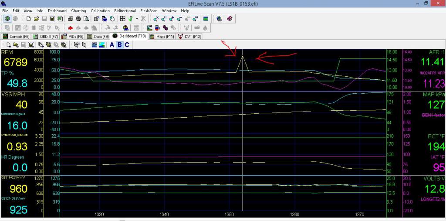
Task: Open the Bidirectional menu
Action: pyautogui.click(x=125, y=11)
